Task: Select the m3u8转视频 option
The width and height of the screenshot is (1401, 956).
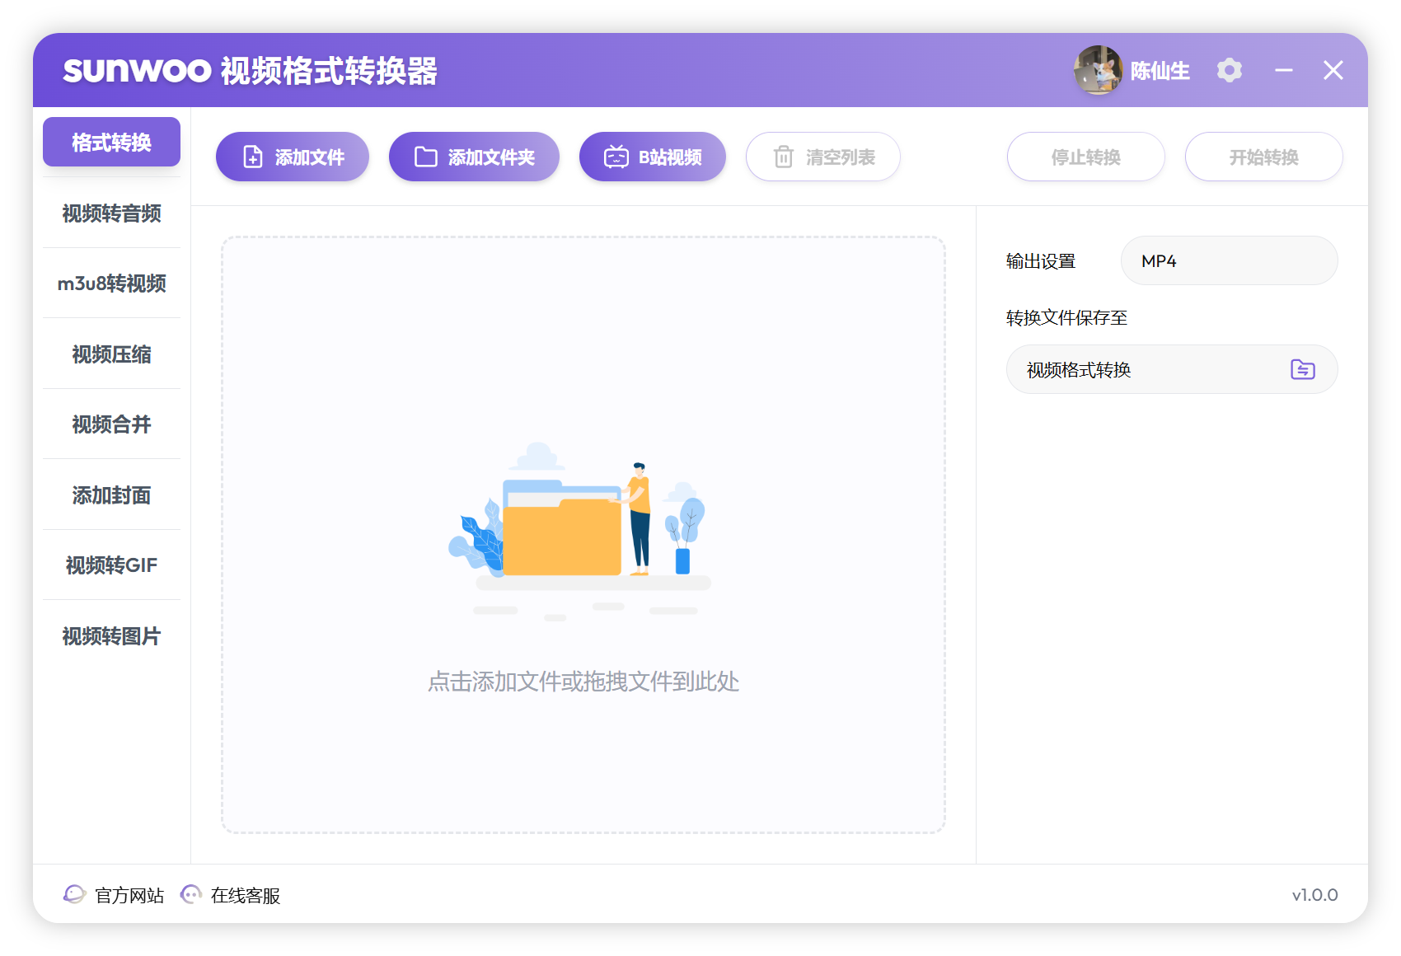Action: [x=111, y=284]
